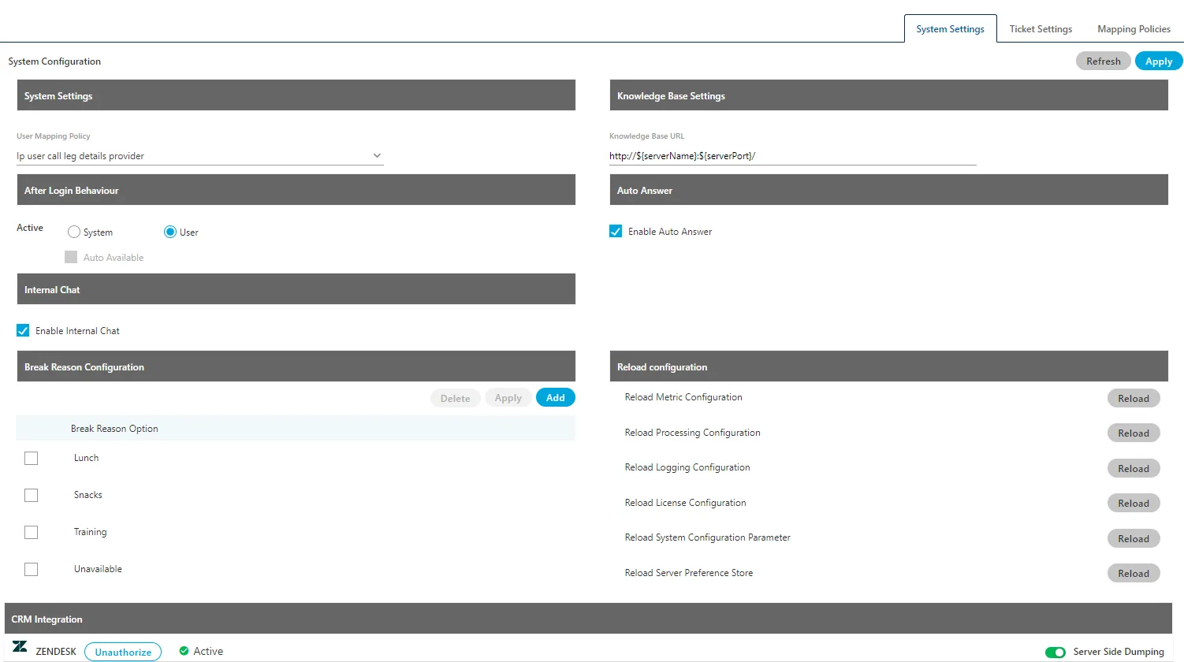Click the blue Apply button at top
The image size is (1184, 662).
(x=1159, y=61)
